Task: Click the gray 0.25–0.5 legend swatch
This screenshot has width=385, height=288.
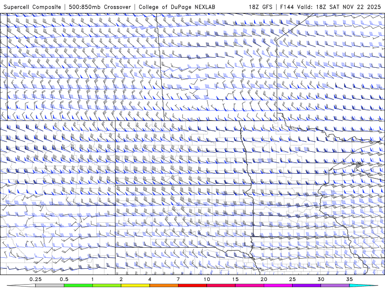Action: [x=50, y=286]
